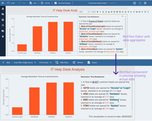Start the Slide Show
The width and height of the screenshot is (152, 121).
pos(62,62)
